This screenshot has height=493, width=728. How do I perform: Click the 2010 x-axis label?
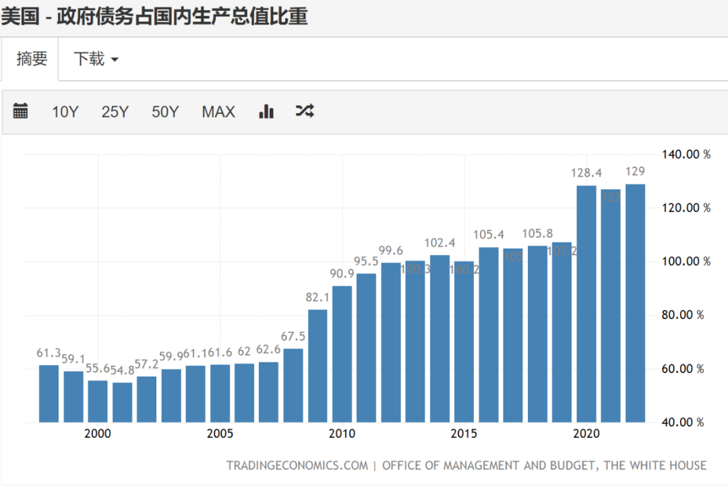pos(342,434)
